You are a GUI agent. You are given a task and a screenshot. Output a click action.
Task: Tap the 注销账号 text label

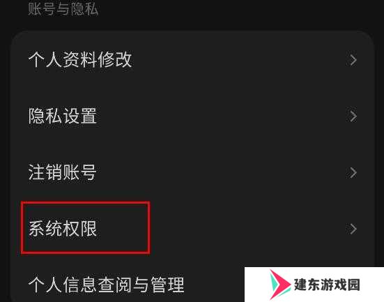coord(62,172)
